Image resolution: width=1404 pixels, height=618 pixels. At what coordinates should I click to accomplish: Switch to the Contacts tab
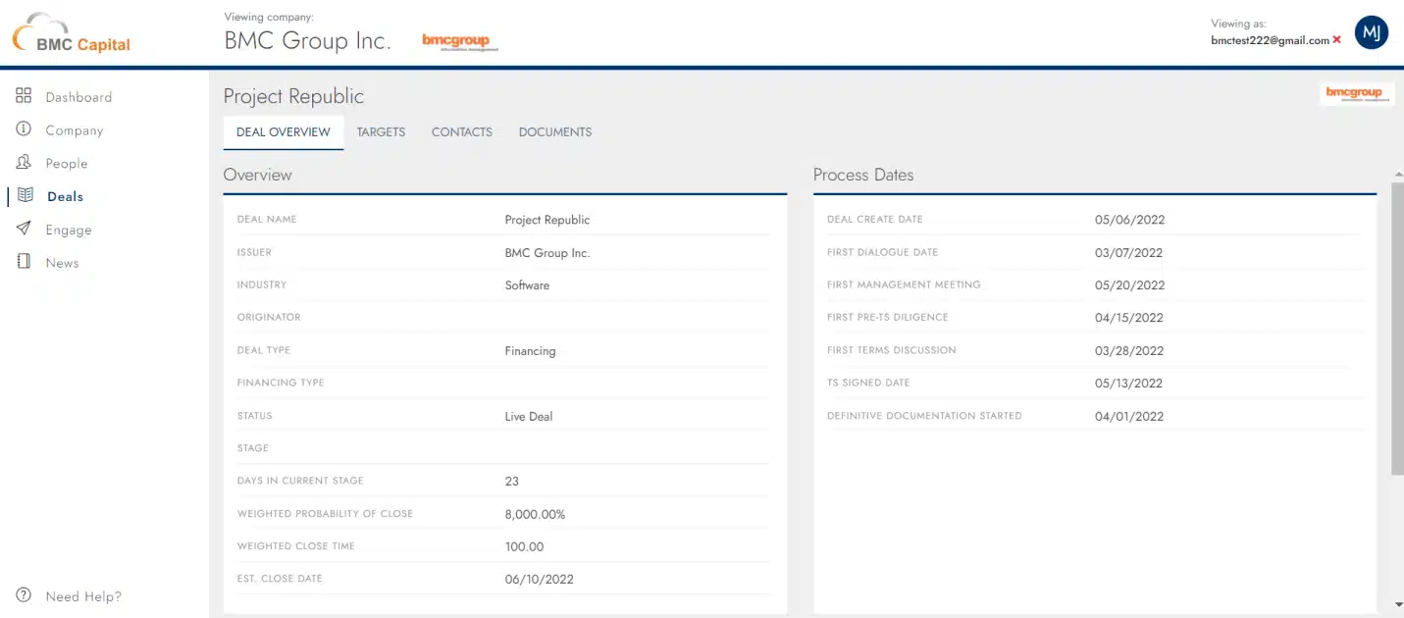(x=462, y=132)
